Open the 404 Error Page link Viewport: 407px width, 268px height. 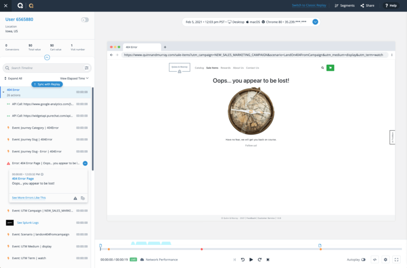pyautogui.click(x=23, y=179)
